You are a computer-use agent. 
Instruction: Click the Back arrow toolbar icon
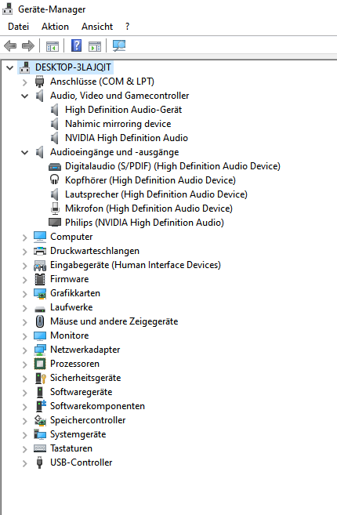[x=10, y=45]
